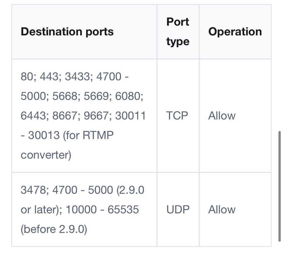This screenshot has height=255, width=283.
Task: Click the word 'converter)' in the TCP row
Action: pyautogui.click(x=46, y=155)
